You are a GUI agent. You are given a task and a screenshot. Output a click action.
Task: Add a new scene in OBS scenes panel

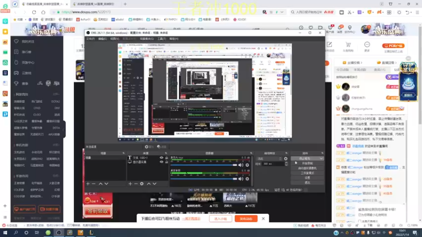pyautogui.click(x=88, y=184)
